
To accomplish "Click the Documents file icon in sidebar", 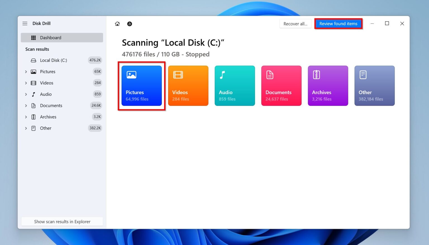I will pos(34,105).
